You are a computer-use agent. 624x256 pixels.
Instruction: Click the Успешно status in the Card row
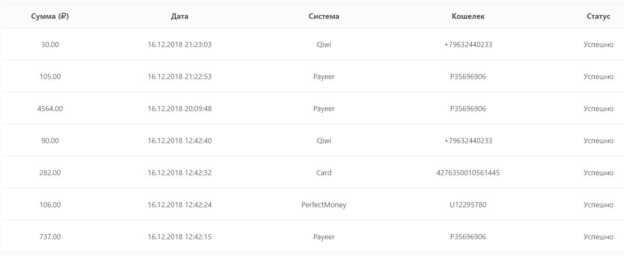(598, 173)
